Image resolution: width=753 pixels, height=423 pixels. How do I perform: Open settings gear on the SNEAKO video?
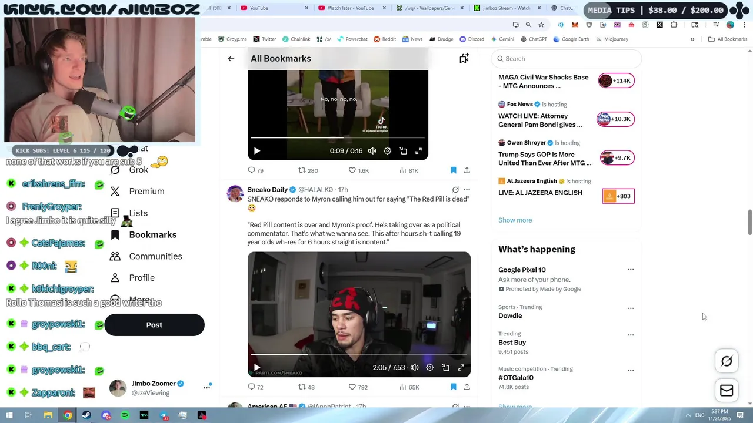click(430, 367)
